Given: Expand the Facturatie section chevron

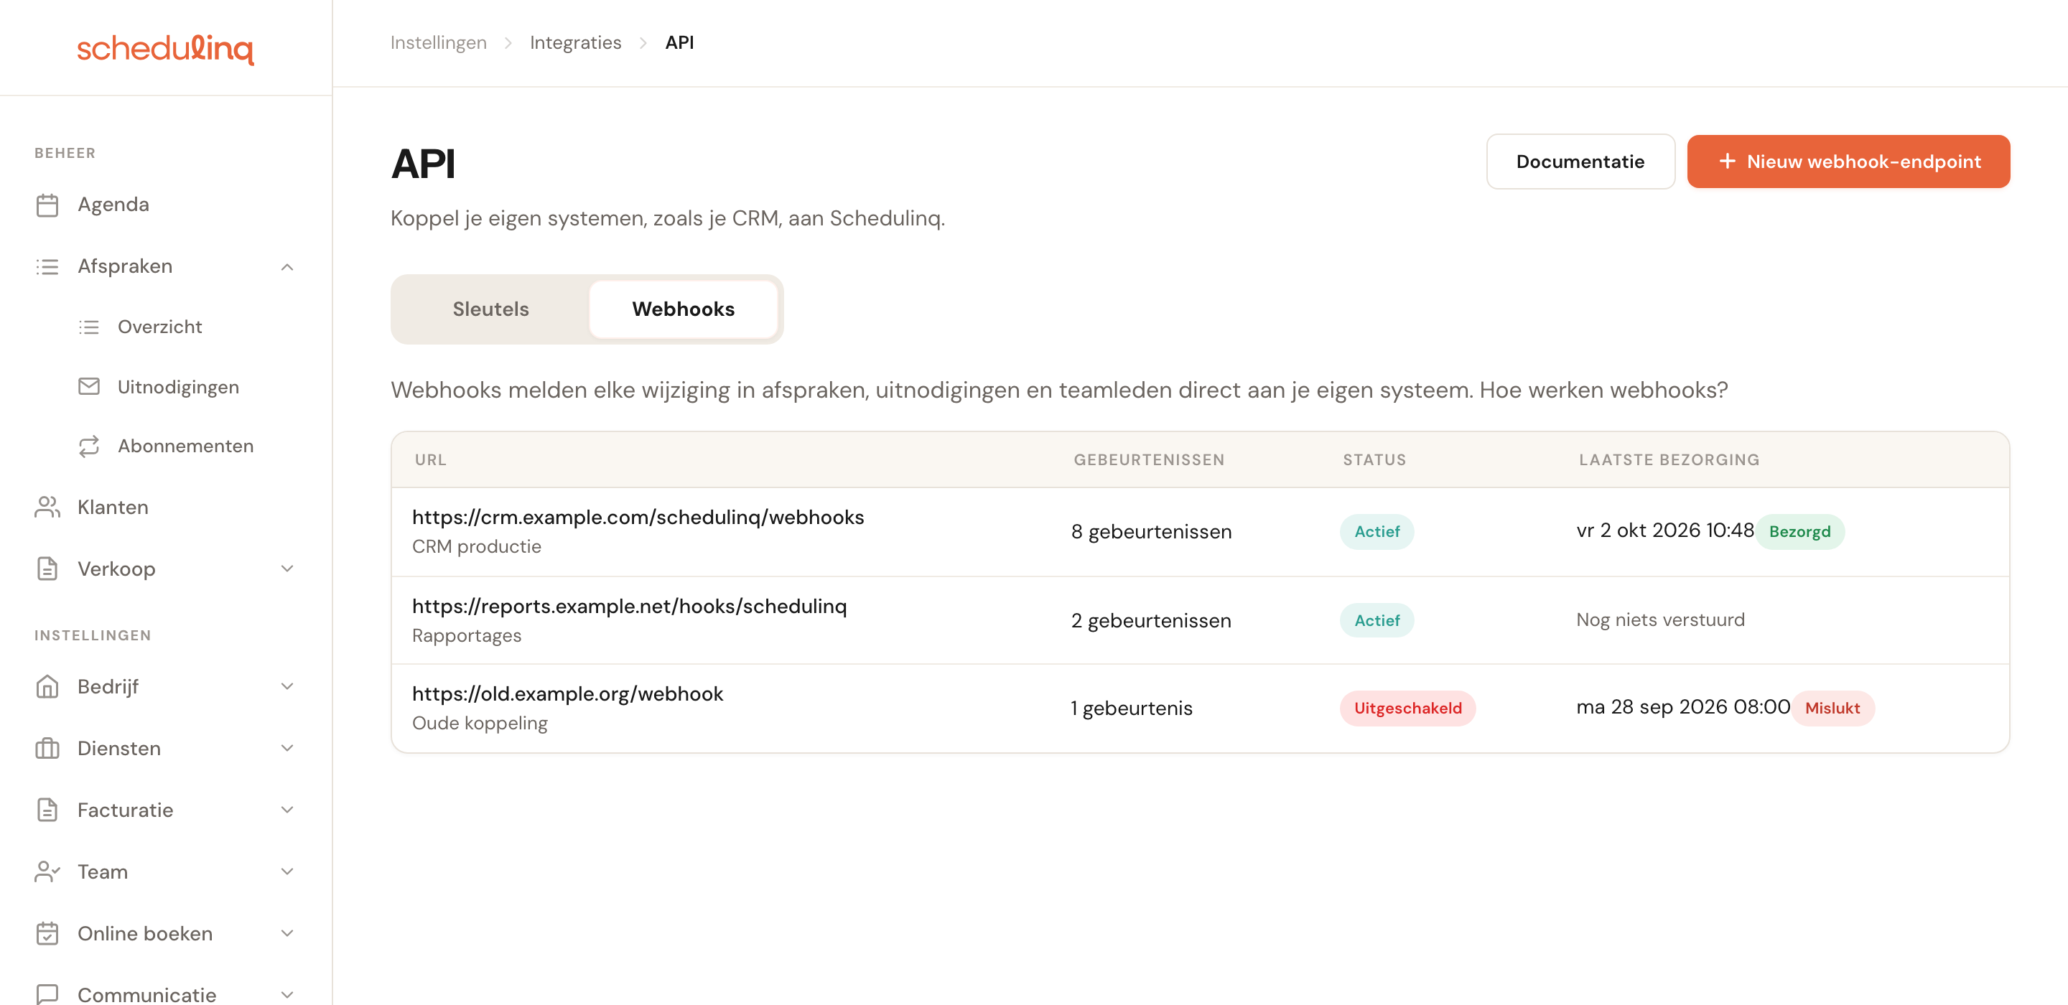Looking at the screenshot, I should click(x=287, y=810).
